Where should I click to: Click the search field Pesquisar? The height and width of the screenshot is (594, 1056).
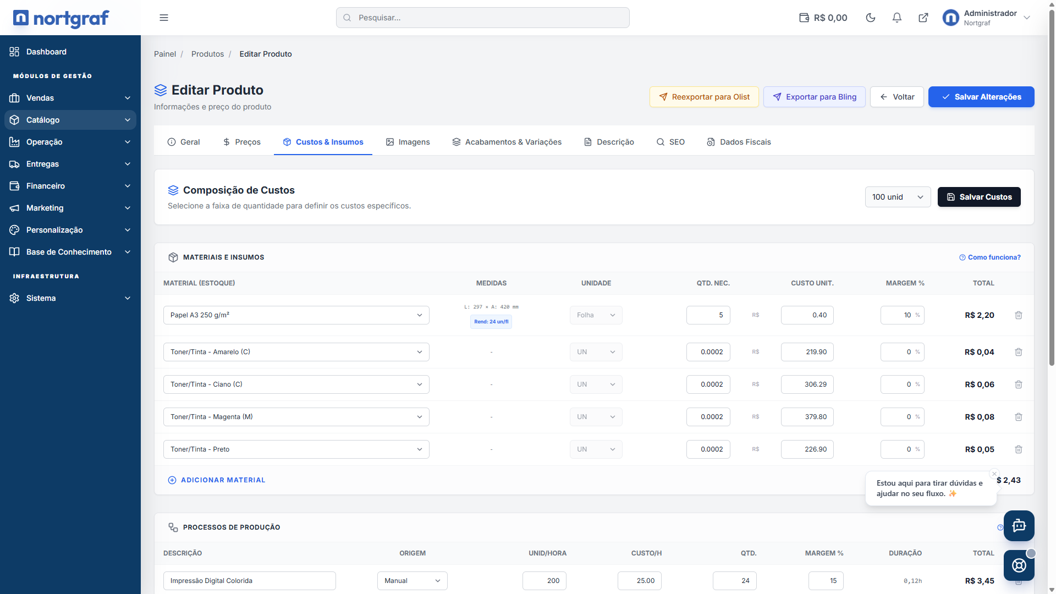[x=482, y=18]
